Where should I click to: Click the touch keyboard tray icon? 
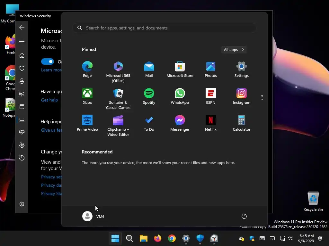tap(262, 238)
